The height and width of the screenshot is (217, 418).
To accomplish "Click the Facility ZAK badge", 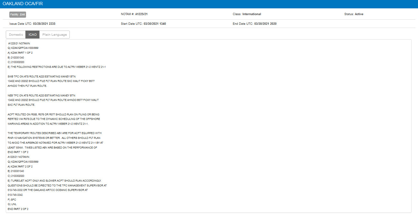I will [x=18, y=14].
